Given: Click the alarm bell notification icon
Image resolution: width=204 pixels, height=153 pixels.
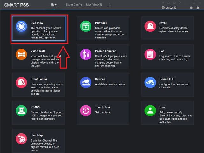Looking at the screenshot, I should click(198, 8).
